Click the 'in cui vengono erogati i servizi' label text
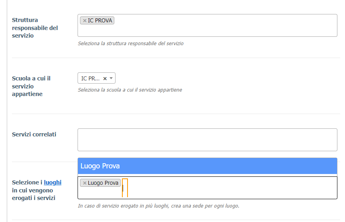 (34, 194)
